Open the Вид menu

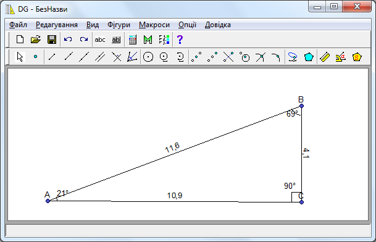[93, 25]
